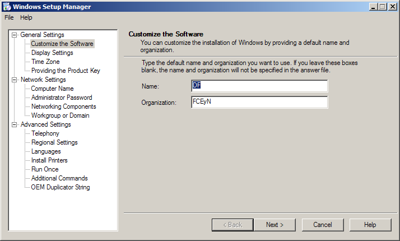Select Customize the Software tree item
Viewport: 400px width, 241px height.
coord(62,44)
